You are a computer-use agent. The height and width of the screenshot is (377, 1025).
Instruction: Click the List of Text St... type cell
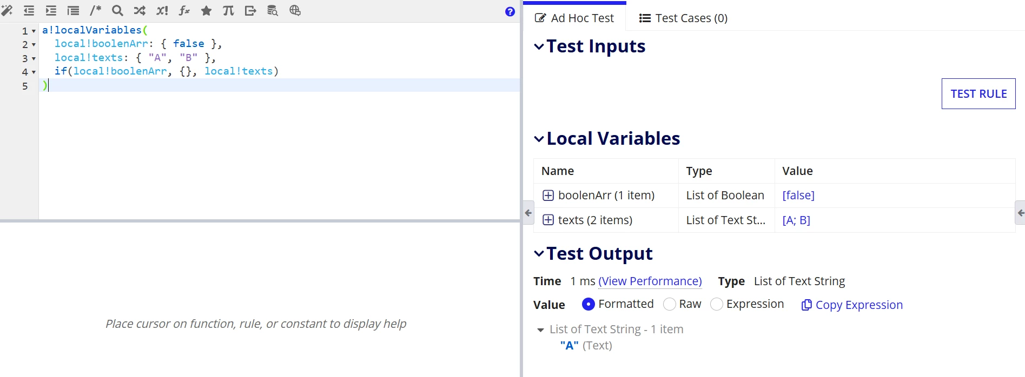click(726, 220)
